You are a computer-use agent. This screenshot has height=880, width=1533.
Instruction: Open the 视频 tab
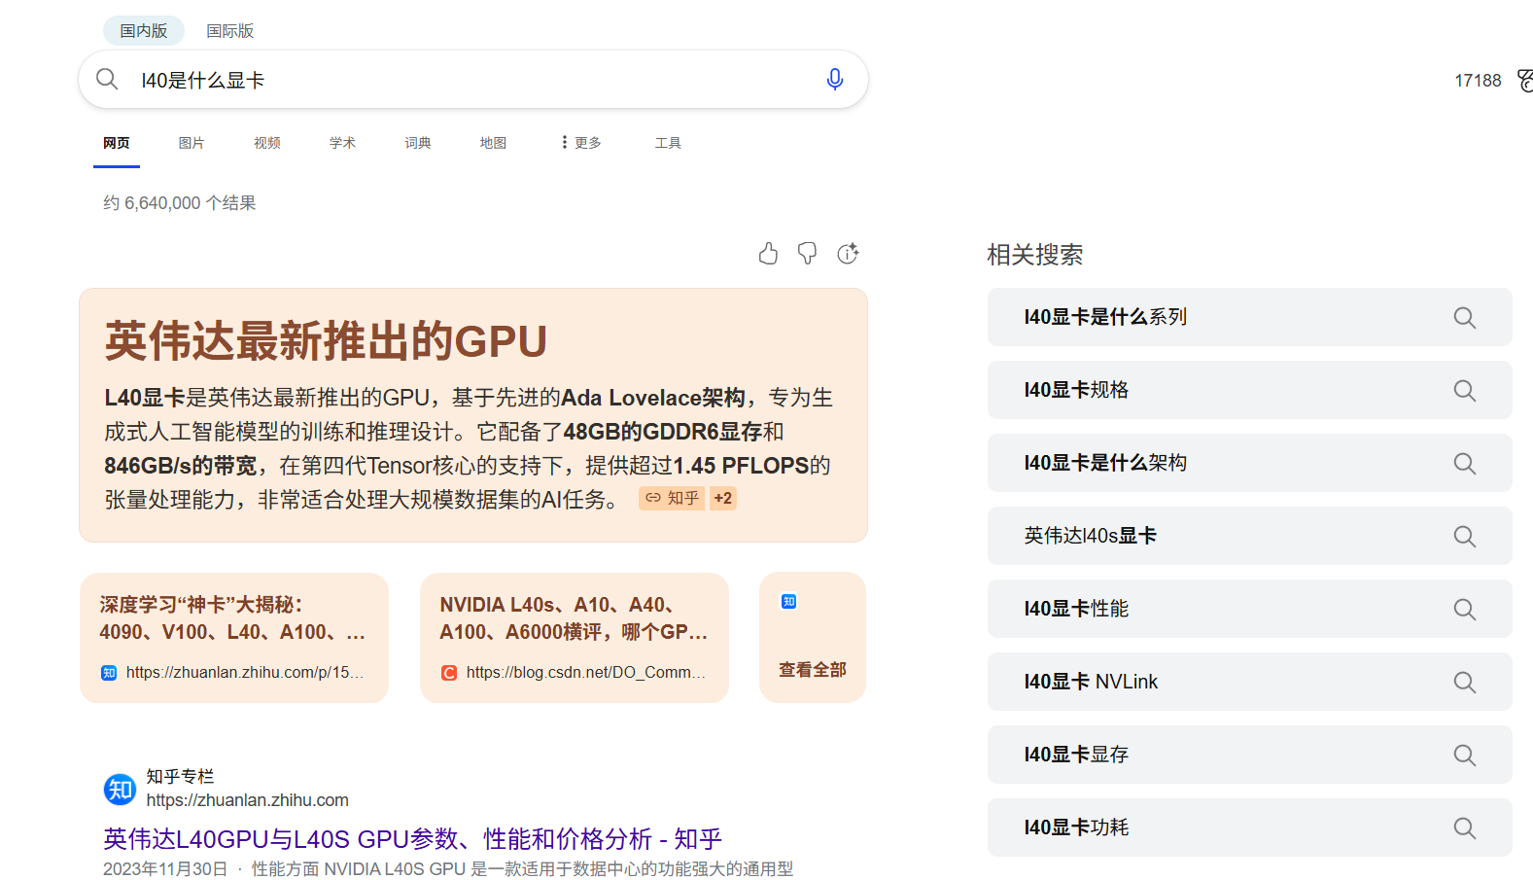(x=267, y=143)
